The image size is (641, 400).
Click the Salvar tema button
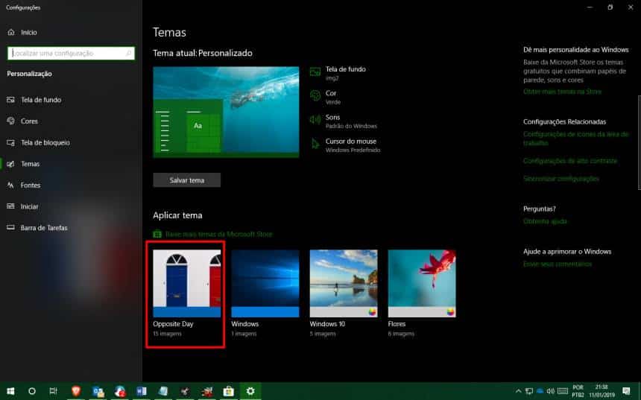click(x=187, y=180)
